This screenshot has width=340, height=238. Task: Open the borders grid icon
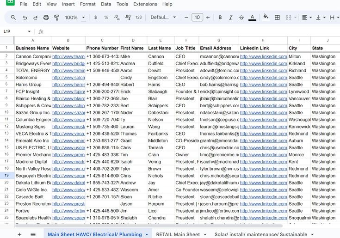coord(277,17)
